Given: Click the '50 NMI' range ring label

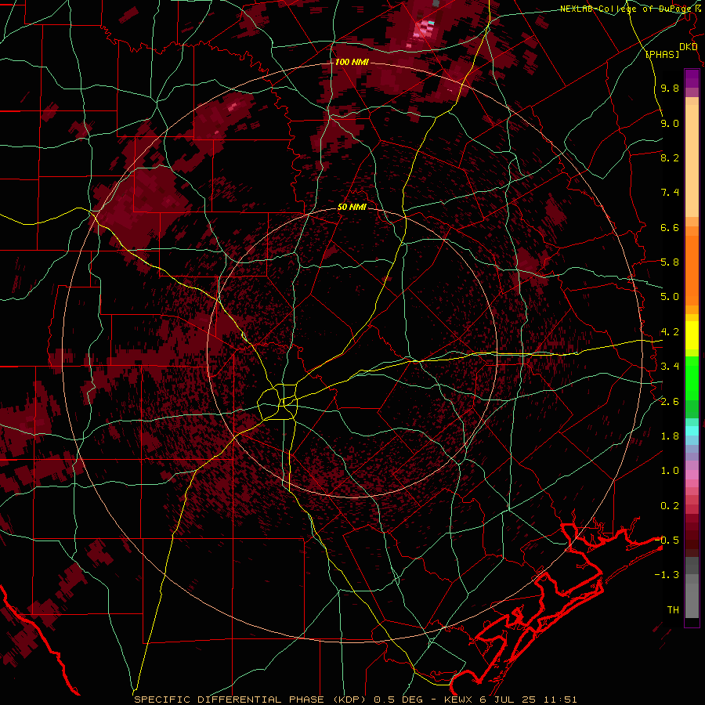Looking at the screenshot, I should pos(352,207).
